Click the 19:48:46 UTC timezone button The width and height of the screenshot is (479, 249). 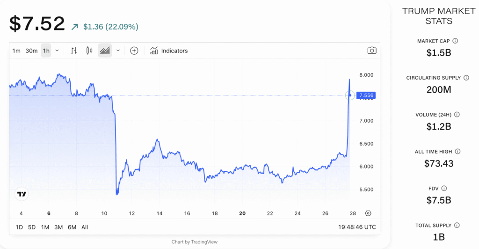tap(356, 227)
